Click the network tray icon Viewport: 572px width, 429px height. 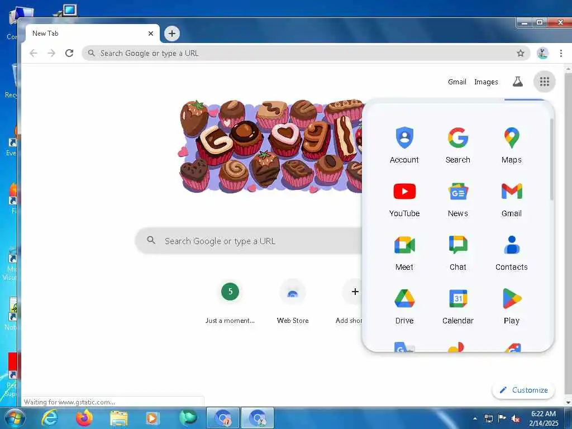click(488, 419)
